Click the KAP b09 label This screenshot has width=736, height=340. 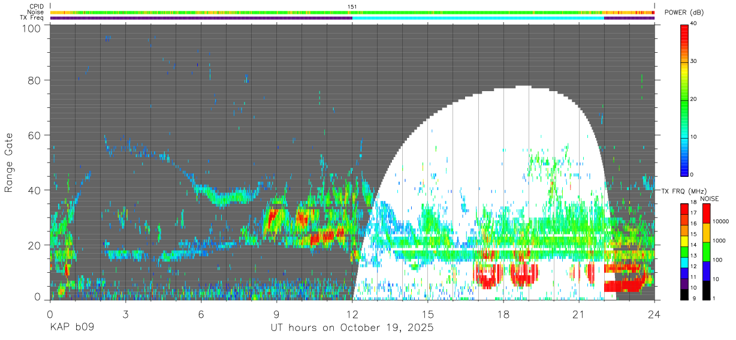(x=72, y=328)
